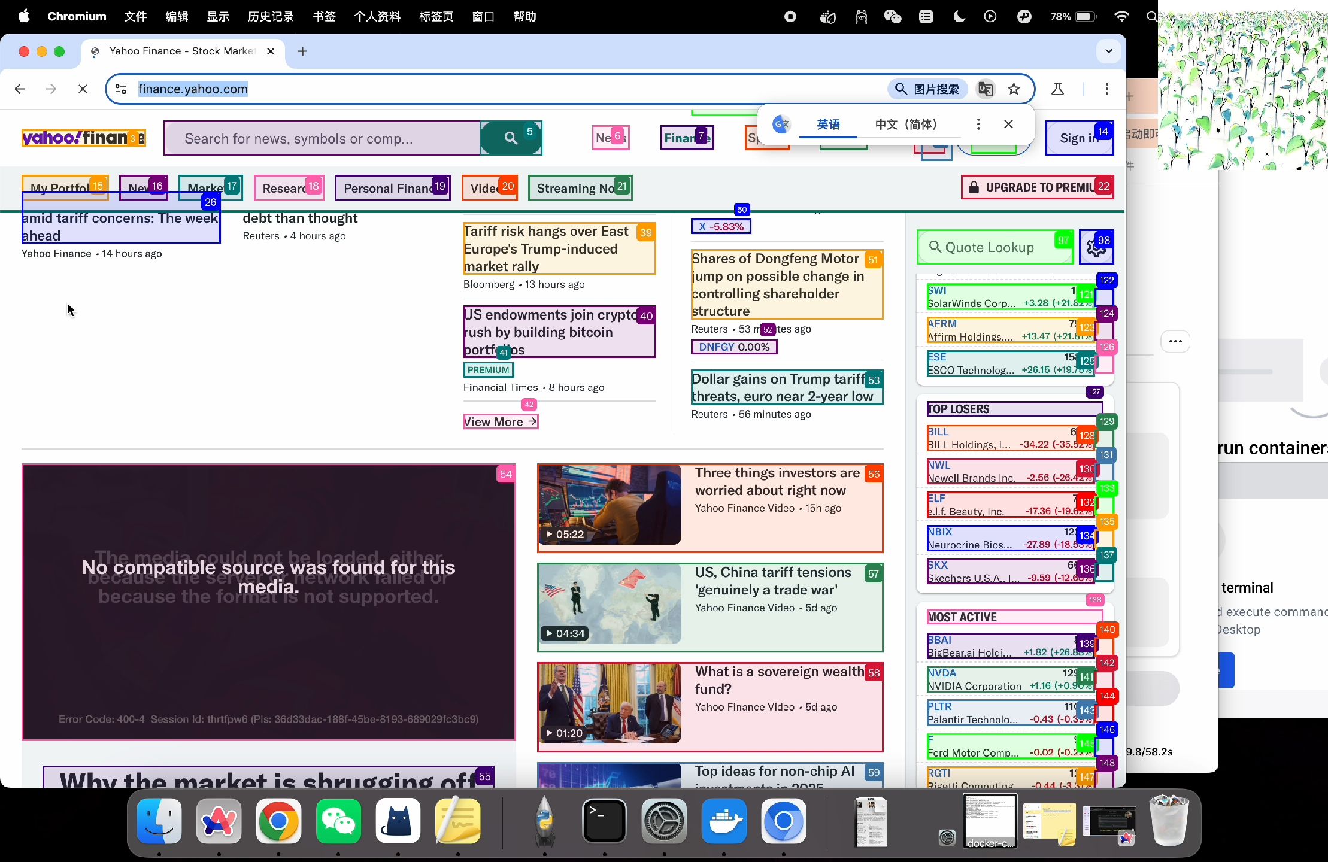The height and width of the screenshot is (862, 1328).
Task: Click the Quote Lookup field
Action: (x=995, y=247)
